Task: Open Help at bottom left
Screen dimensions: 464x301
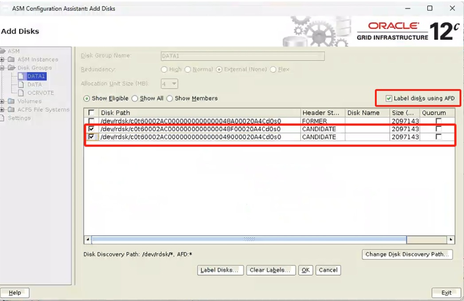Action: point(15,293)
